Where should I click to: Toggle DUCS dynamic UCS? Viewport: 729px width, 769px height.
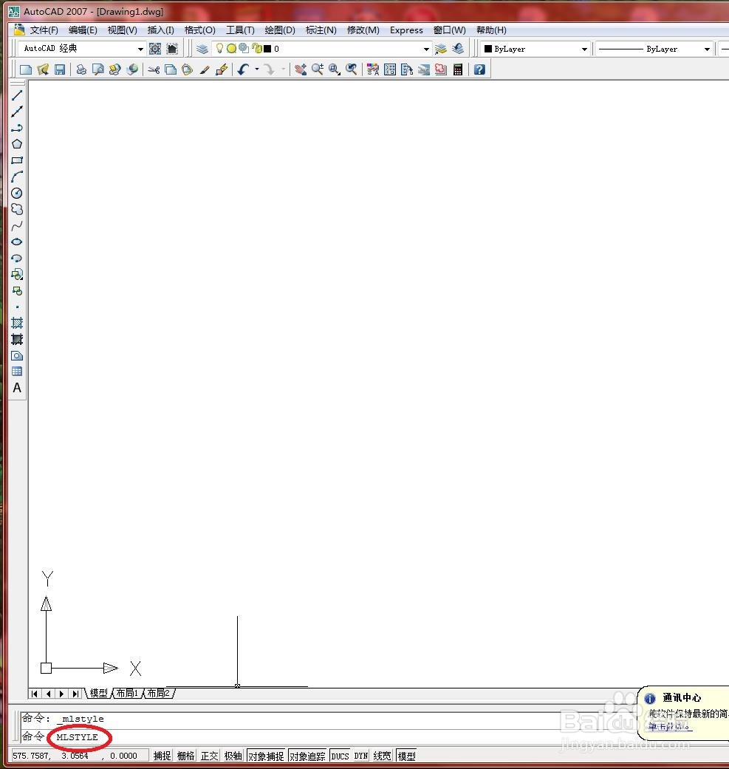pyautogui.click(x=340, y=756)
